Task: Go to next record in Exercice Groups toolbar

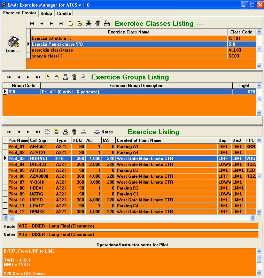Action: [28, 77]
